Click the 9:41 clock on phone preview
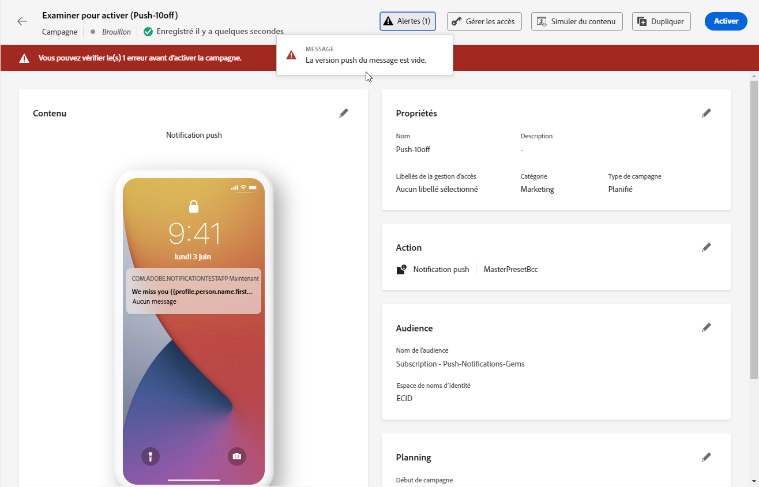759x487 pixels. tap(194, 234)
